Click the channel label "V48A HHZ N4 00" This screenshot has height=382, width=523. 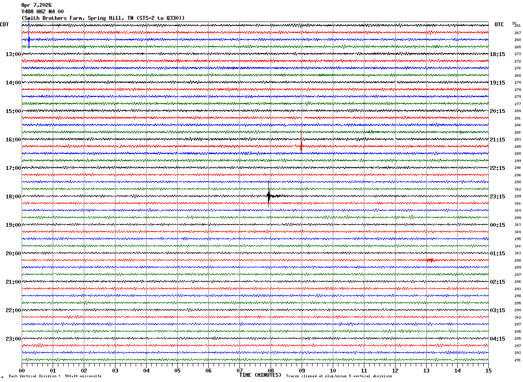point(42,12)
